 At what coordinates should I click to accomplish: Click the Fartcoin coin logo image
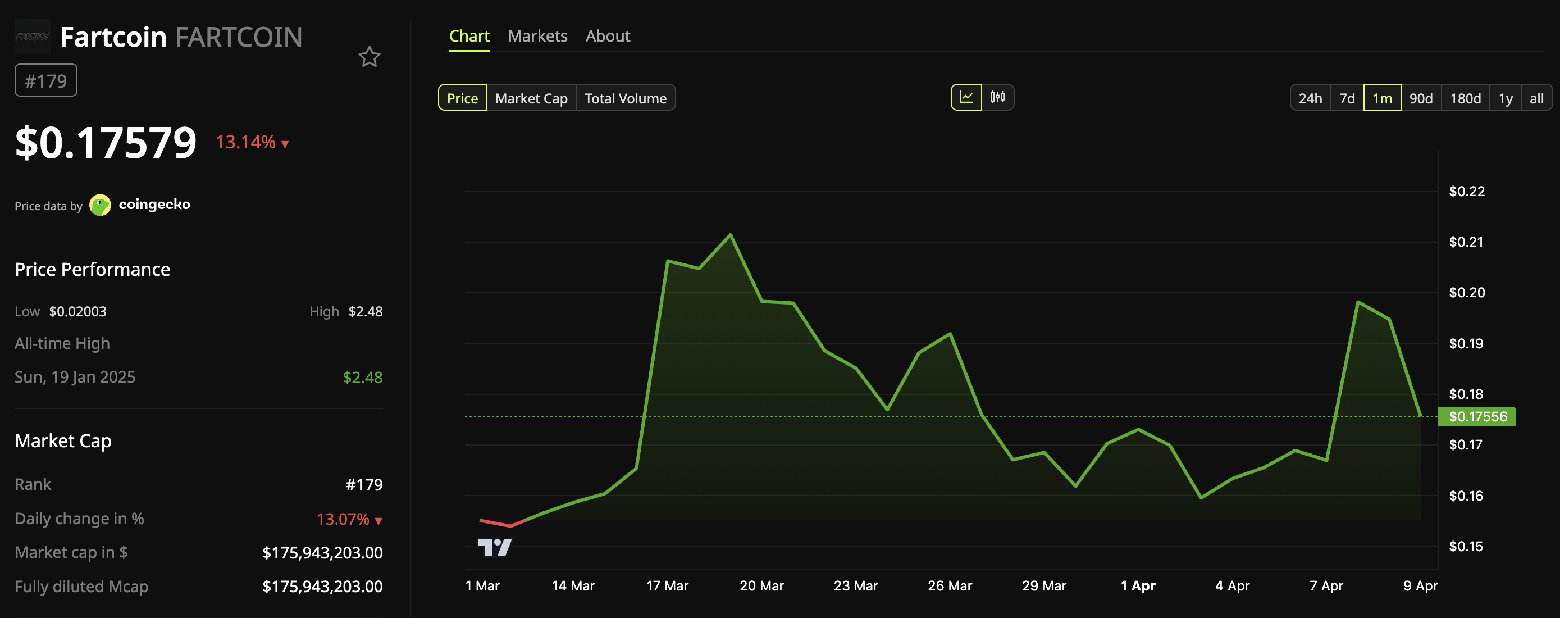pos(32,37)
